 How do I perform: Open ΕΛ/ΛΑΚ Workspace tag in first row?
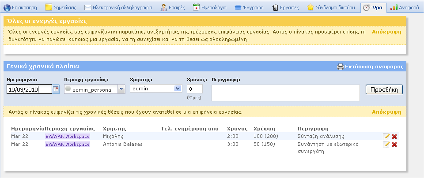coord(67,137)
